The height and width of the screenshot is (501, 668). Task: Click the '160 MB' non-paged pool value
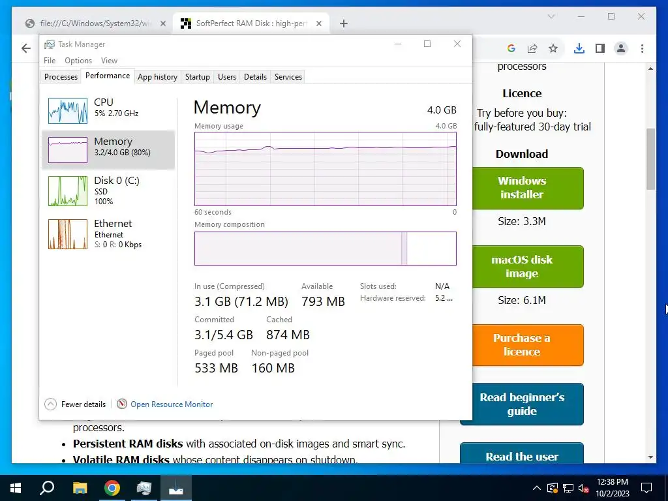coord(273,368)
